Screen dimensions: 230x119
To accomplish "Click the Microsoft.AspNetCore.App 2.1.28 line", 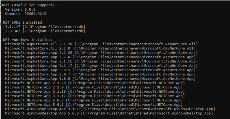I will pos(101,53).
